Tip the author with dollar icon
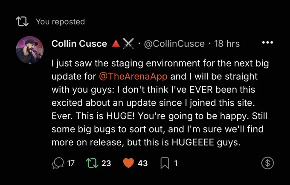This screenshot has height=185, width=290. tap(267, 163)
